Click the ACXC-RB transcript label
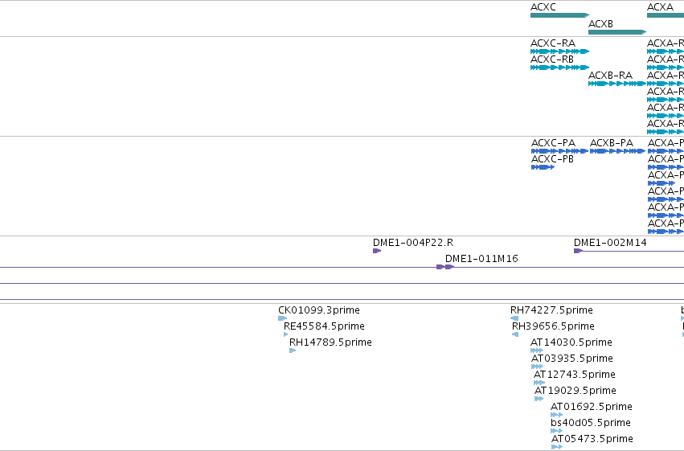 552,59
